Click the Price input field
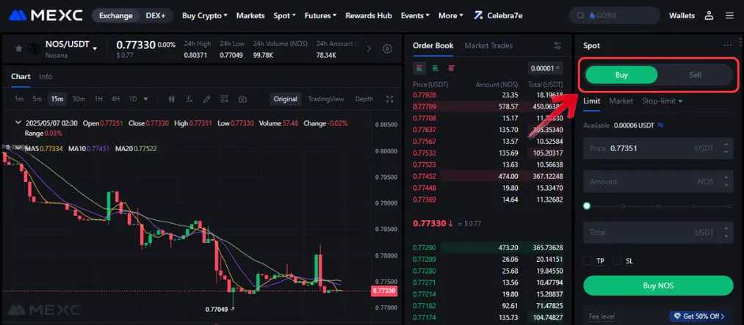744x325 pixels. coord(658,148)
